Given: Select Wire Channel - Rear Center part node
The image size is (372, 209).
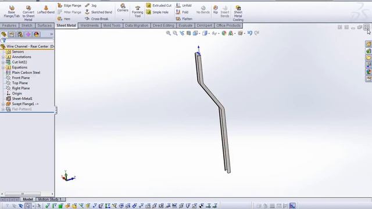Looking at the screenshot, I should click(x=27, y=46).
